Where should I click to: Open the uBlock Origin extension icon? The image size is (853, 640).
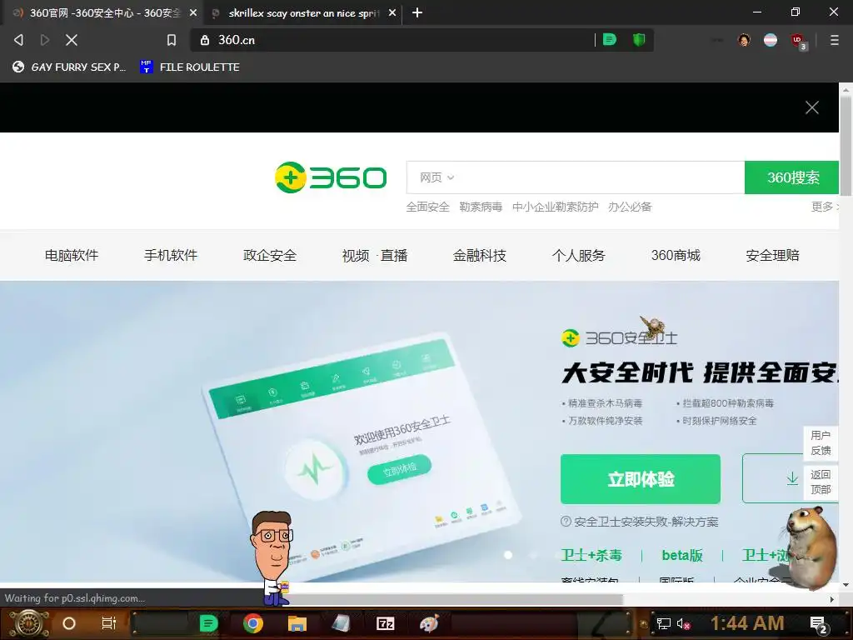798,41
